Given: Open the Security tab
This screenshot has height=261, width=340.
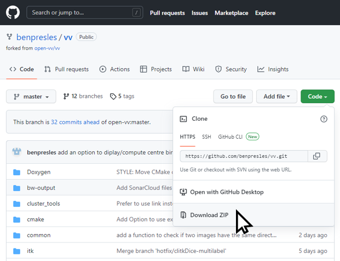Looking at the screenshot, I should point(230,69).
